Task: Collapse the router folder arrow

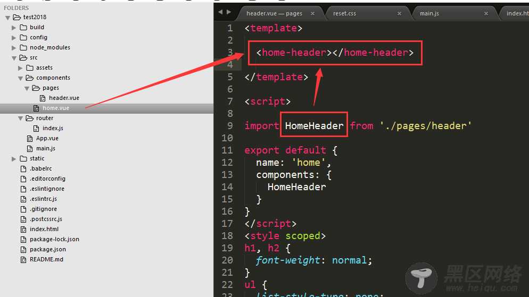Action: 20,118
